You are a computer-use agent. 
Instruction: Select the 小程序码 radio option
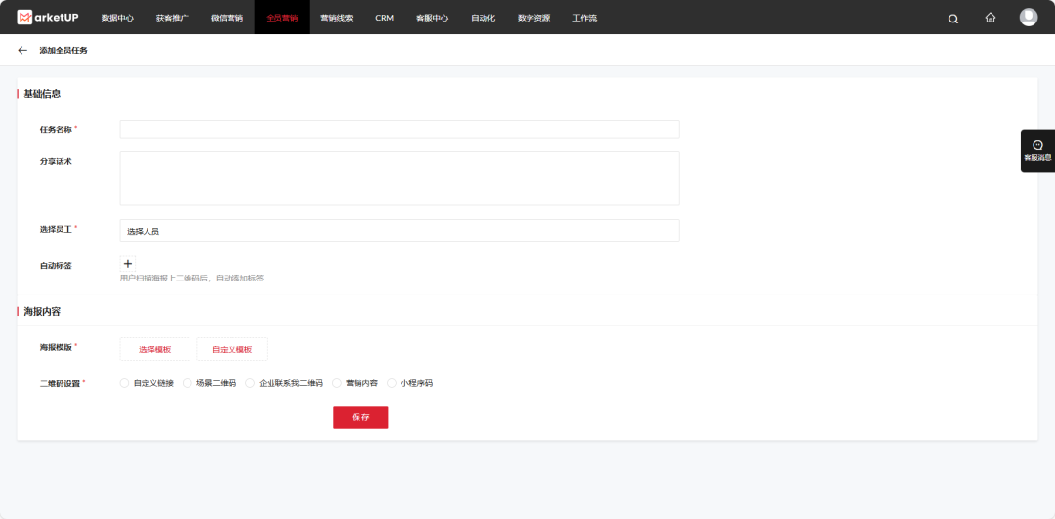coord(392,383)
